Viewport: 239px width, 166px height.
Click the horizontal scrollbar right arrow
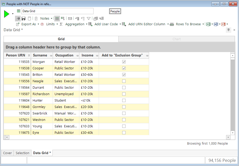pos(228,137)
